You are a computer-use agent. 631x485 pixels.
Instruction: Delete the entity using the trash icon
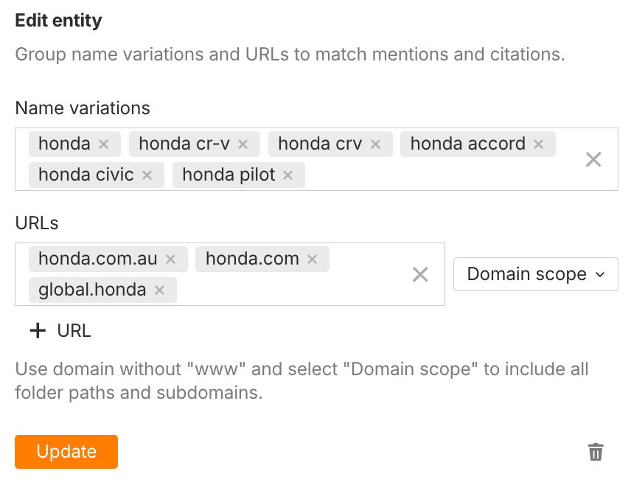[596, 452]
